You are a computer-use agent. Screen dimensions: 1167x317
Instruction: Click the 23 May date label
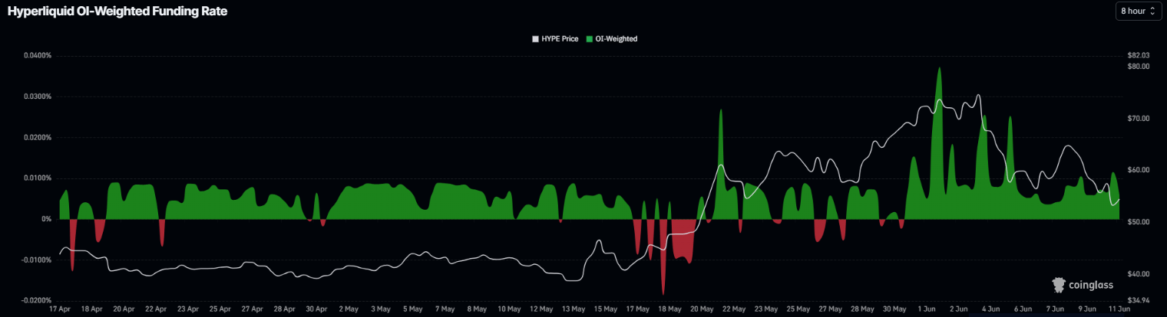[765, 309]
